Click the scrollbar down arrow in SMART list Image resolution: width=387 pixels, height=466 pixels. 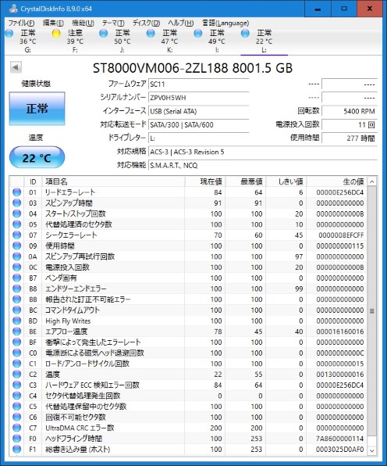click(372, 451)
